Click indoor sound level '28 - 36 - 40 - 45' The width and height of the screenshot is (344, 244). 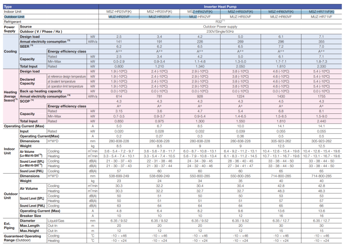[x=240, y=161]
